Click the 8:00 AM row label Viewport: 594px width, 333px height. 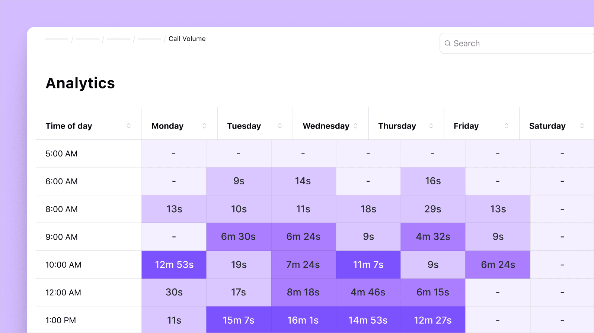click(61, 209)
